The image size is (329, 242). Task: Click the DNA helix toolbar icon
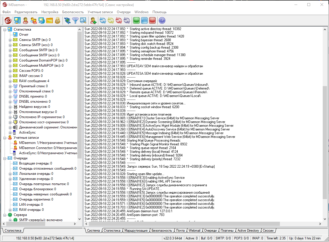[x=67, y=21]
